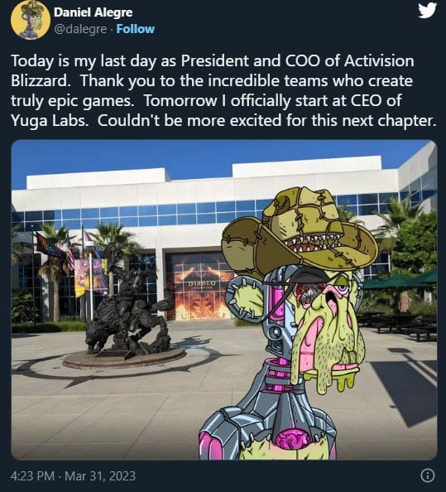The height and width of the screenshot is (492, 446).
Task: Follow the @dalegre account
Action: point(136,29)
